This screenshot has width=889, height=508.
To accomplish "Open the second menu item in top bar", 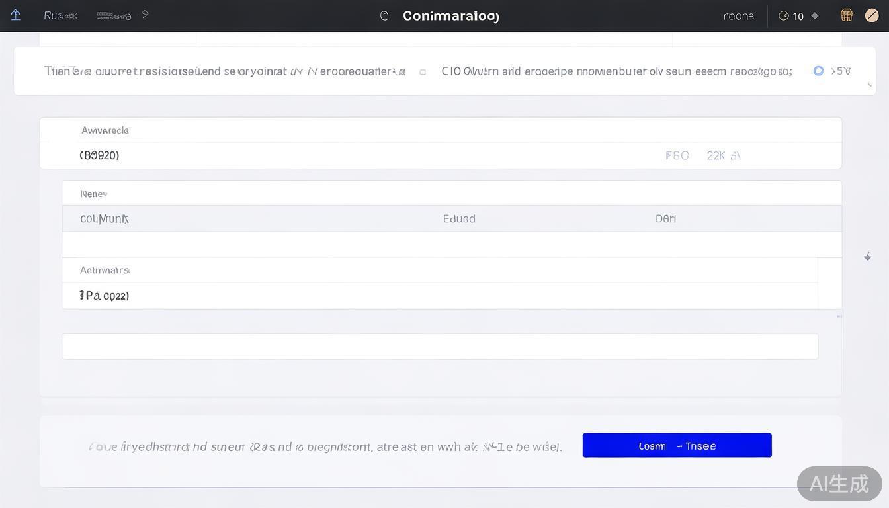I will point(114,15).
